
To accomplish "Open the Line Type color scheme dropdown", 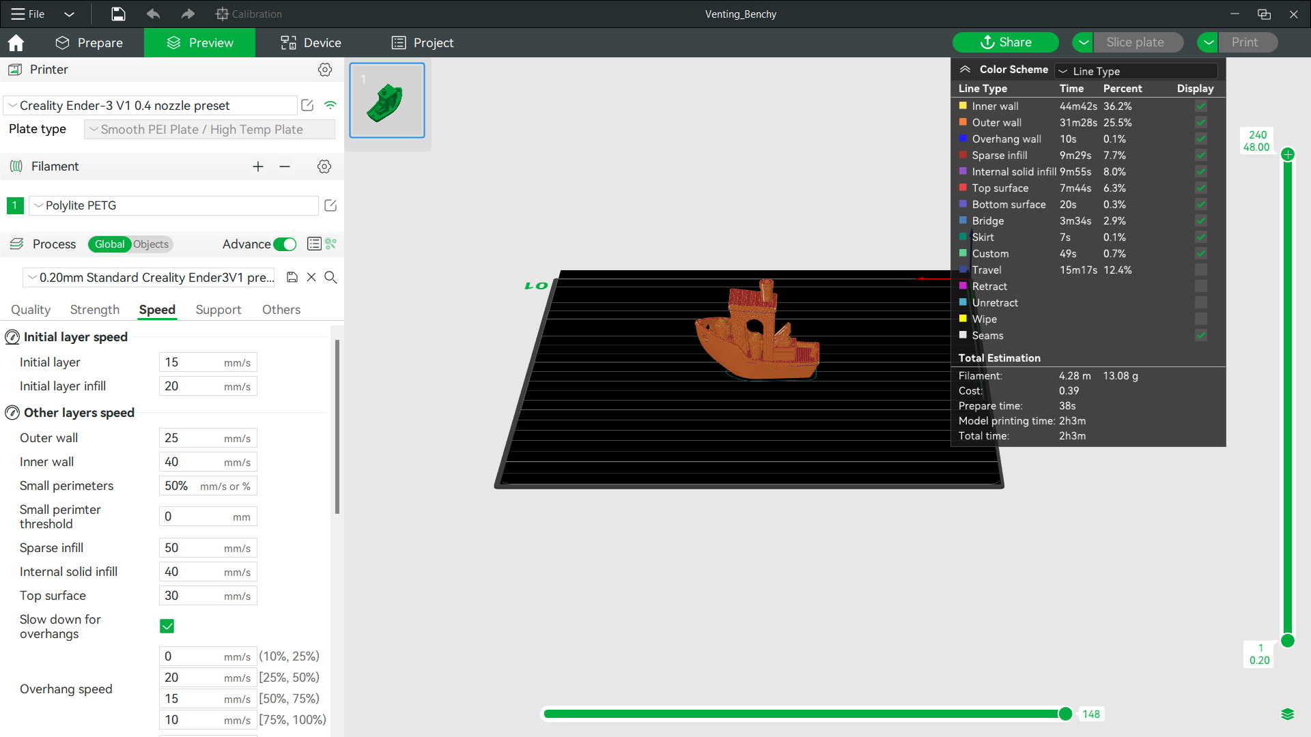I will tap(1136, 71).
